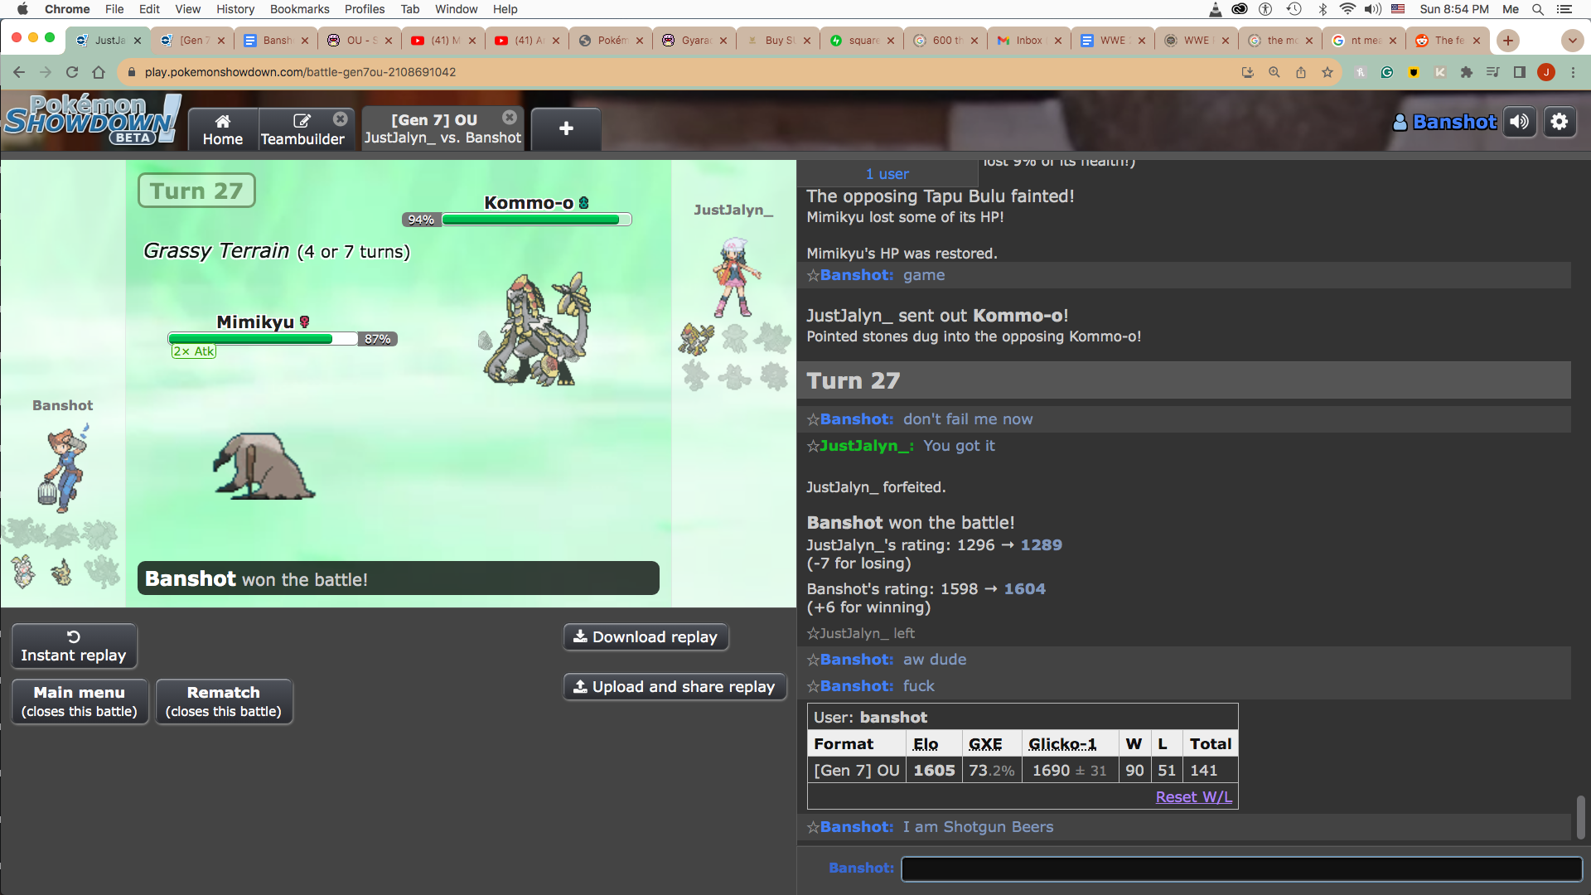Return to Main menu
1591x895 pixels.
pos(80,701)
